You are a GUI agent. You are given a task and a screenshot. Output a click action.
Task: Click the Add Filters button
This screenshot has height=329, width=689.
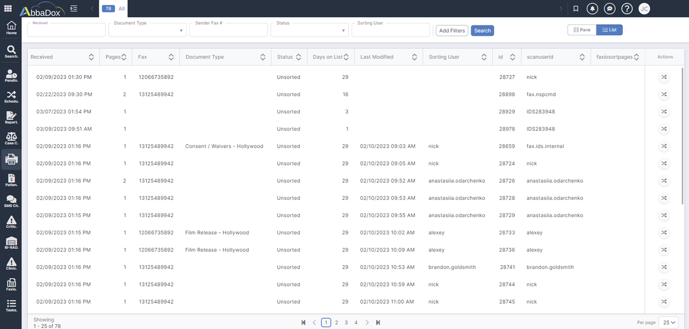452,30
